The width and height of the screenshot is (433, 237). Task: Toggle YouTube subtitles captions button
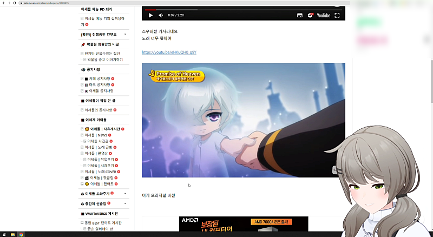[x=300, y=16]
